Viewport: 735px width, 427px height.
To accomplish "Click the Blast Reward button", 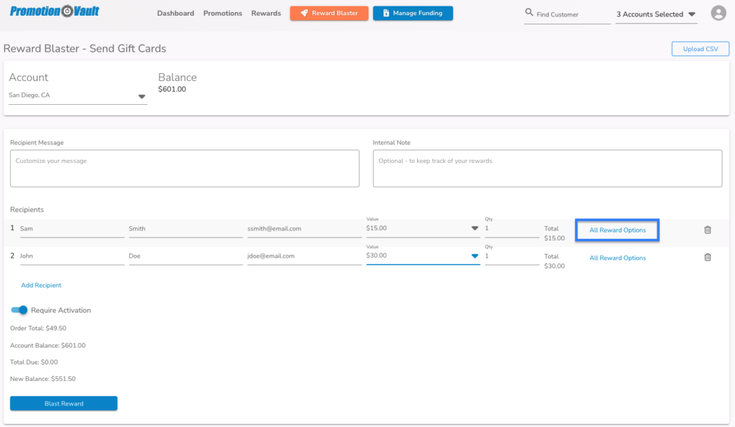I will [64, 403].
